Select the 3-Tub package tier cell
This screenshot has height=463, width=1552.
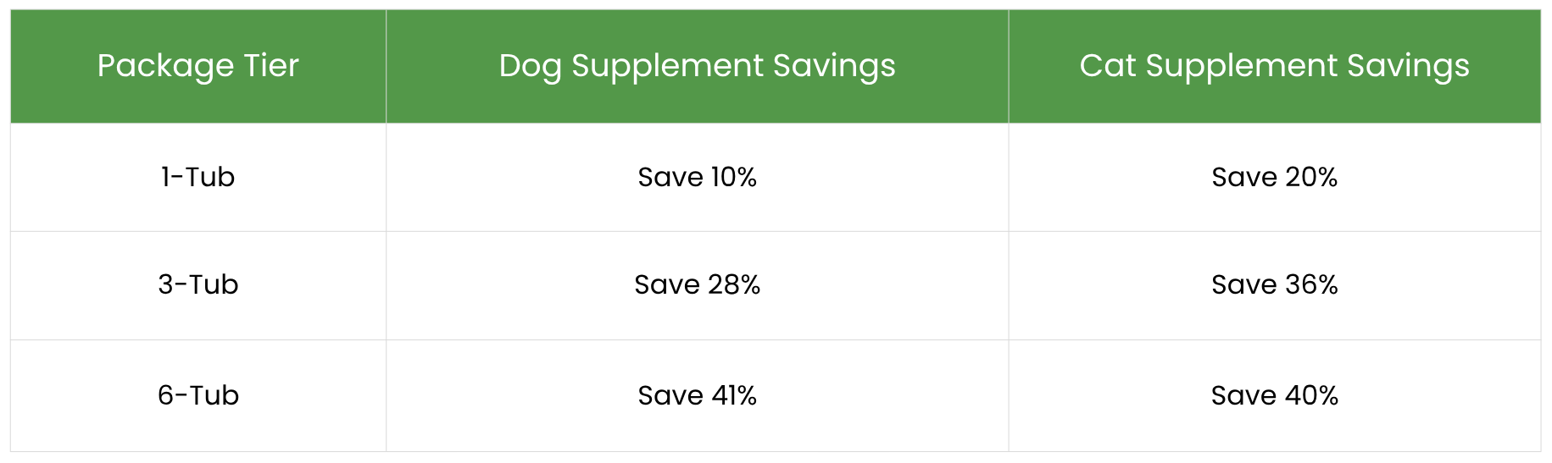click(x=197, y=284)
